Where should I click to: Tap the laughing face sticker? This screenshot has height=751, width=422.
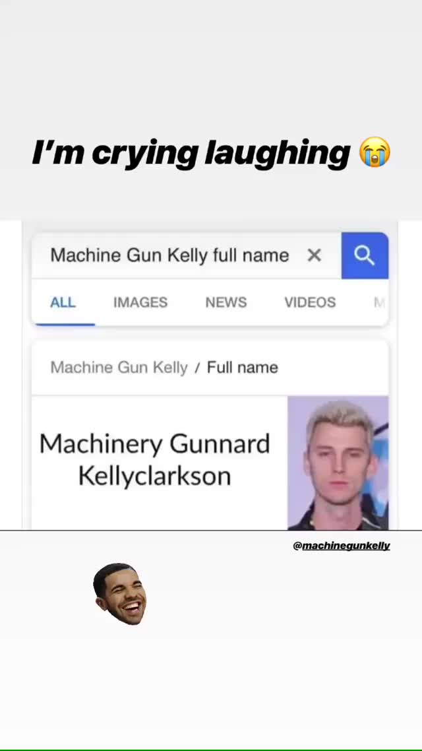(121, 594)
